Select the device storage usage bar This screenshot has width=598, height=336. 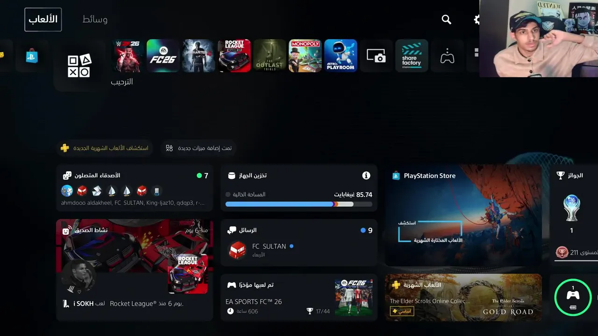299,204
